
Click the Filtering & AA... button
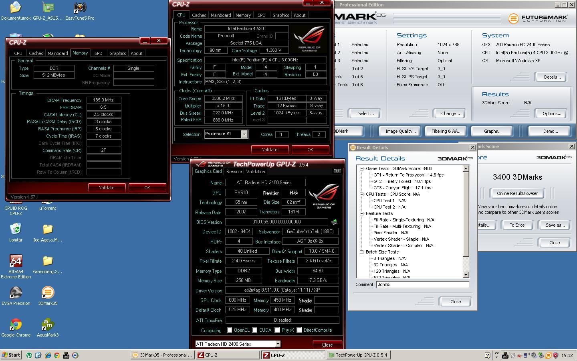tap(446, 131)
